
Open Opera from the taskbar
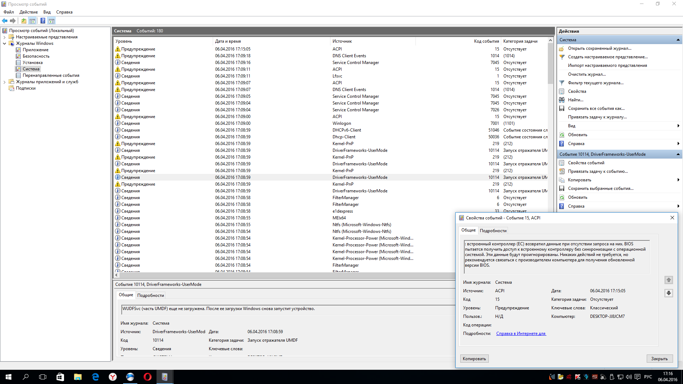pyautogui.click(x=147, y=377)
